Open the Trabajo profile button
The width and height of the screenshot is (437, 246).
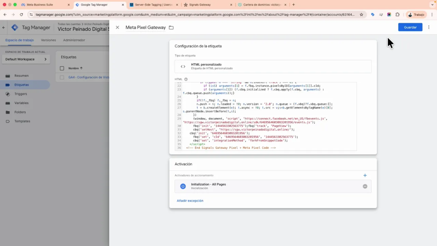point(416,15)
